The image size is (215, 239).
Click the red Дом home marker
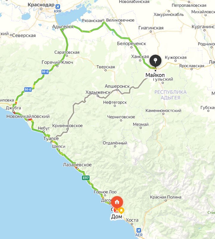117,203
